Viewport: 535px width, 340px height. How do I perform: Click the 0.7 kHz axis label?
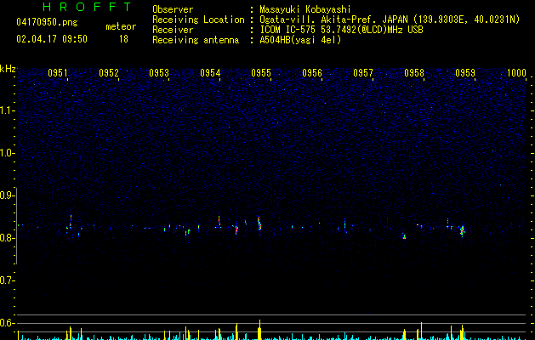click(8, 280)
